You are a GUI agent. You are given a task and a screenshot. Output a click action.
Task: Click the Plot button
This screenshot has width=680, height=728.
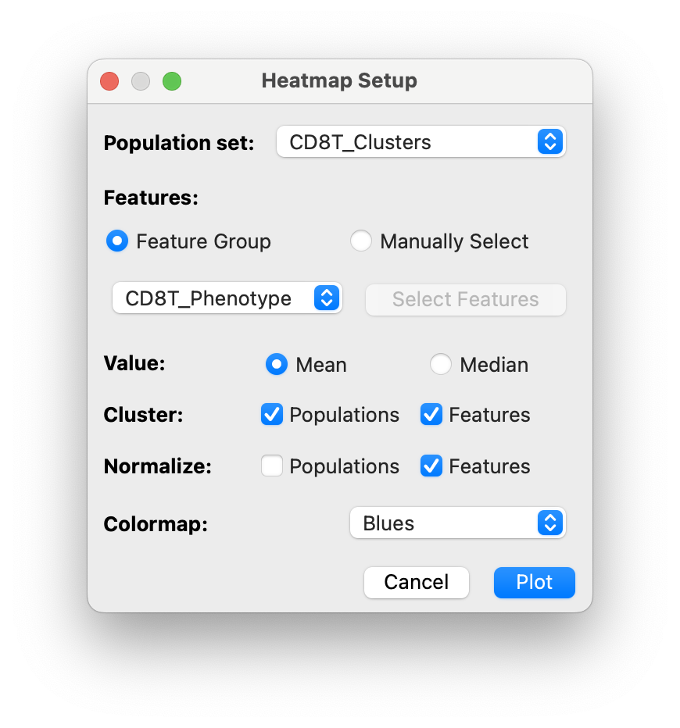(534, 582)
